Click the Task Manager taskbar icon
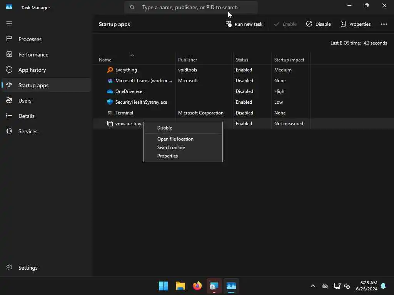 pos(231,286)
